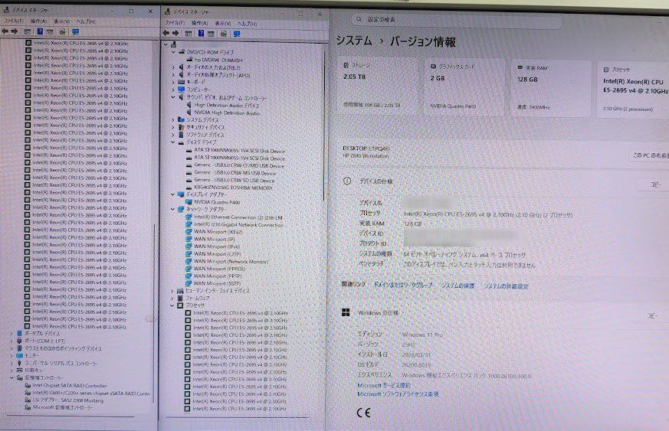This screenshot has width=669, height=431.
Task: Click the ディスプレイ アダプター category icon
Action: [x=181, y=194]
